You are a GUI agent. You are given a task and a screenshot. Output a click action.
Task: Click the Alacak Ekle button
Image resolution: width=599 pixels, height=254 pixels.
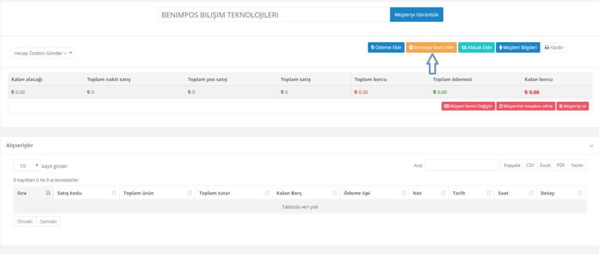pyautogui.click(x=476, y=47)
